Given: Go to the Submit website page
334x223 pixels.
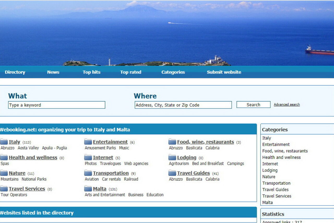Looking at the screenshot, I should coord(224,72).
